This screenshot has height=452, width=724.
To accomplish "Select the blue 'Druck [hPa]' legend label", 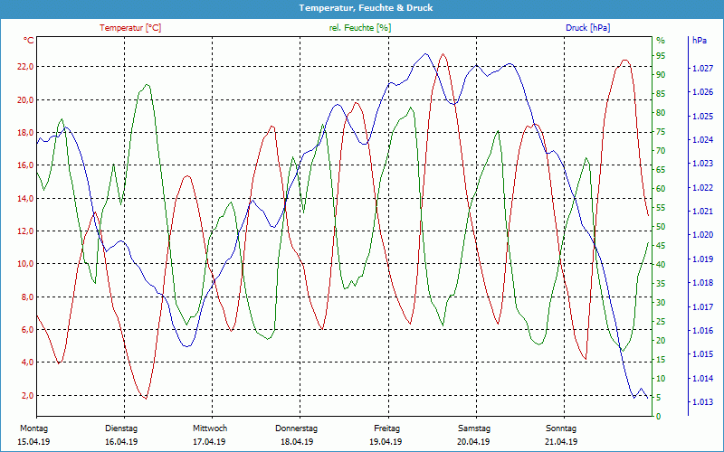I will [587, 28].
